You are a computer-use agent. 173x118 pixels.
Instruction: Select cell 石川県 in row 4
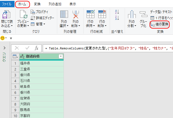[x=41, y=81]
